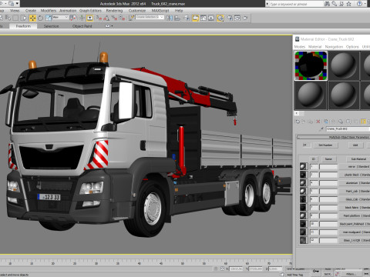This screenshot has height=277, width=370.
Task: Collapse Multi/Sub-Object Basic Parameters rollout
Action: [x=334, y=137]
